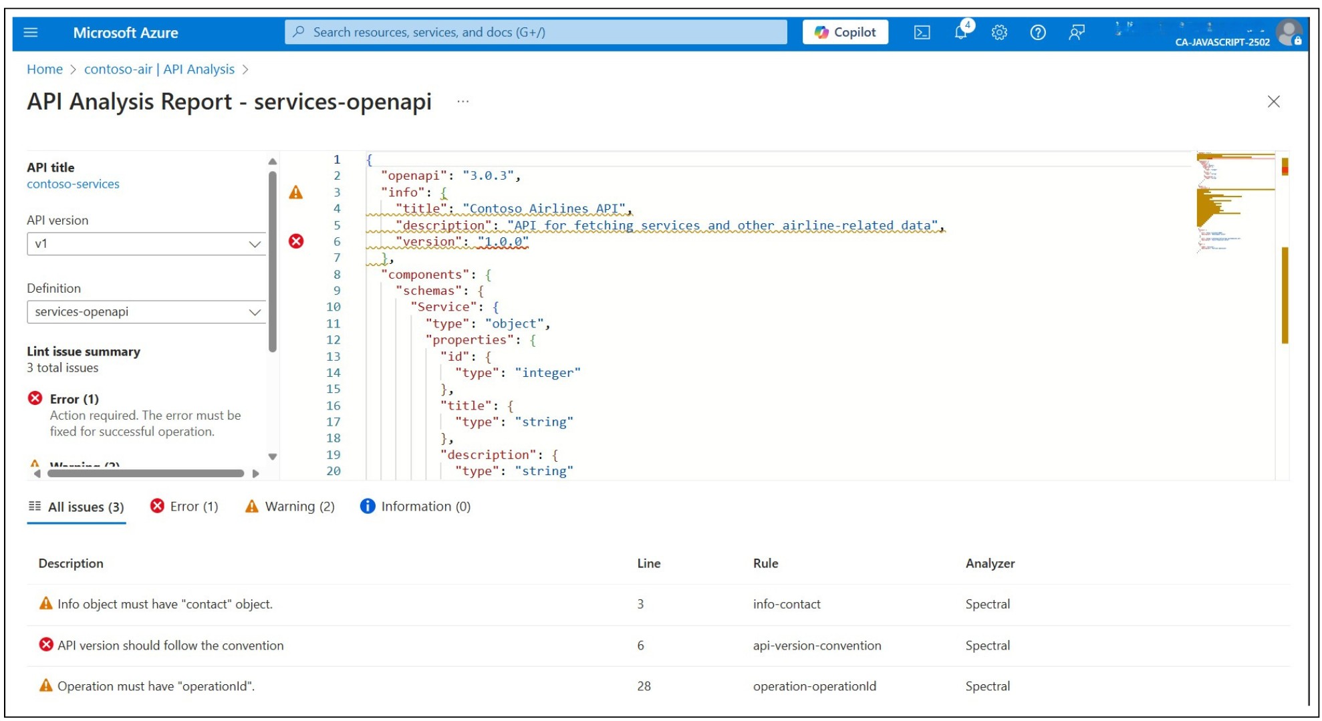The width and height of the screenshot is (1322, 721).
Task: Click the Microsoft Azure brand link
Action: pyautogui.click(x=126, y=33)
